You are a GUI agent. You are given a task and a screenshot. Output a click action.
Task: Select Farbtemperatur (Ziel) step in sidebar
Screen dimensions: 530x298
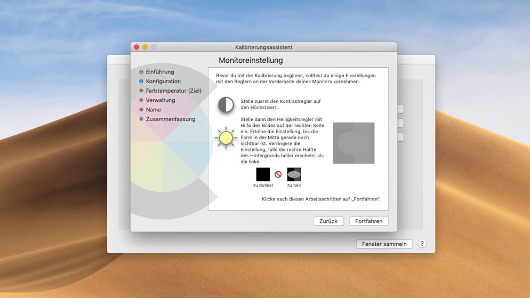coord(171,91)
